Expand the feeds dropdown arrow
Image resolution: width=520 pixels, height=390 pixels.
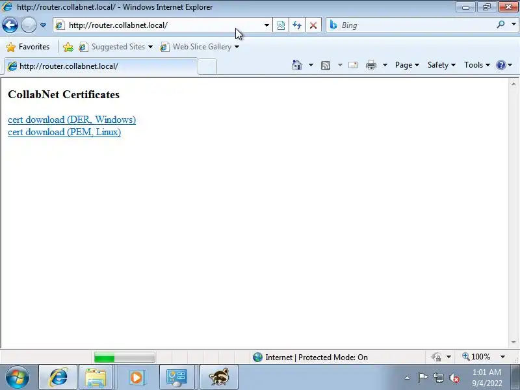(340, 65)
